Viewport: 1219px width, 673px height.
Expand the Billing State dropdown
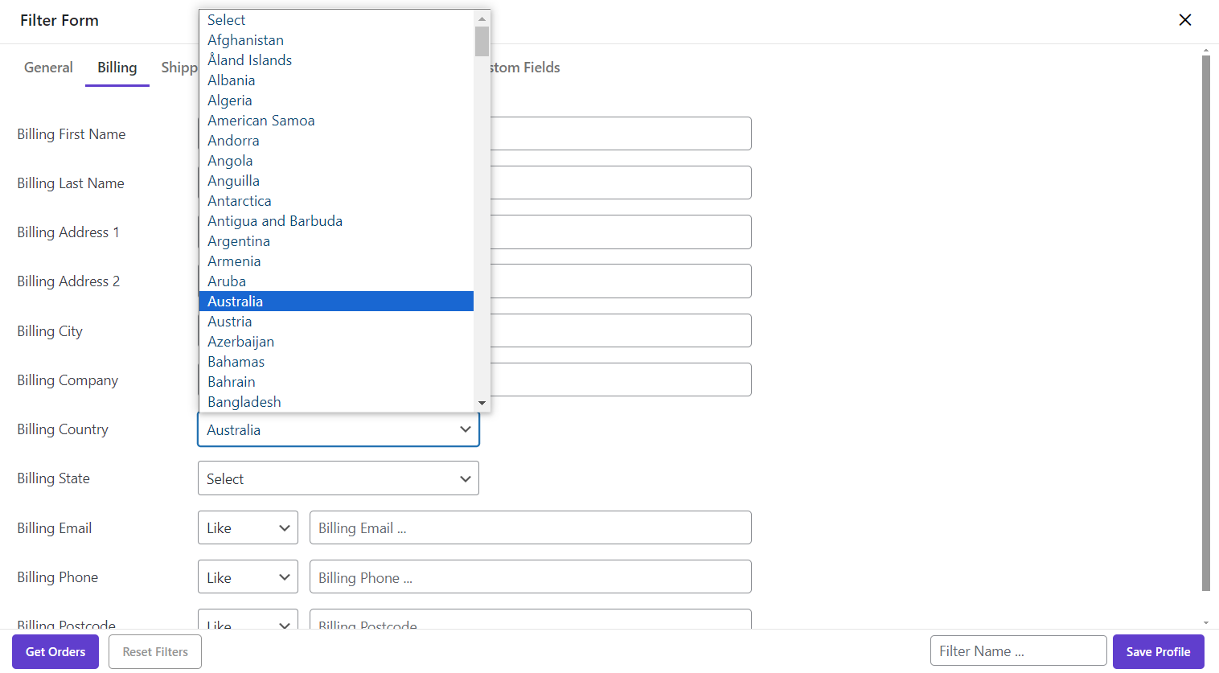coord(338,479)
